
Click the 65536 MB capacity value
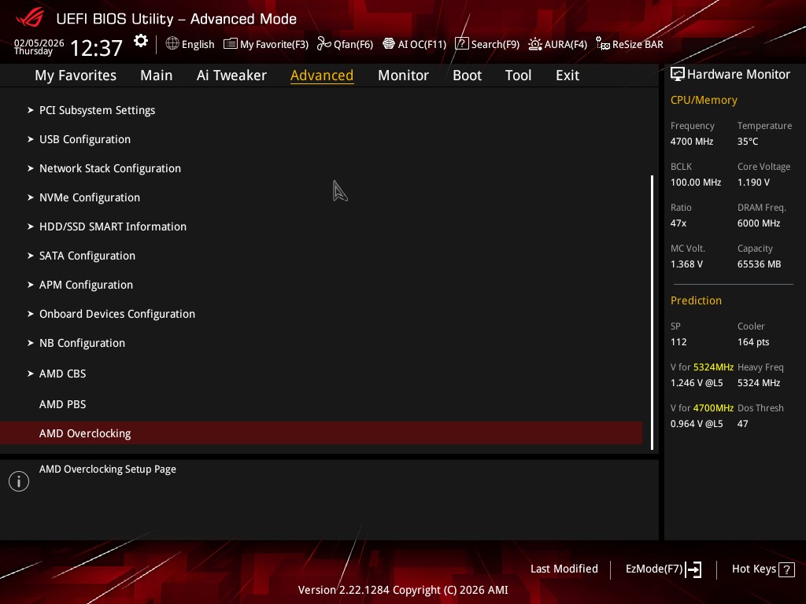coord(760,264)
